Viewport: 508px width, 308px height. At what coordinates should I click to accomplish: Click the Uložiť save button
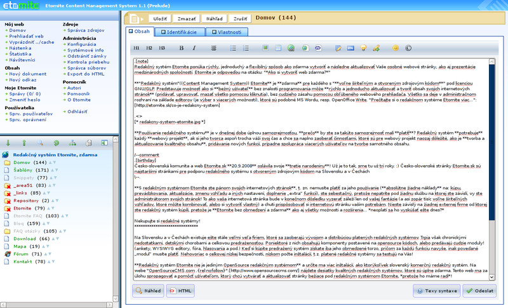pos(160,19)
